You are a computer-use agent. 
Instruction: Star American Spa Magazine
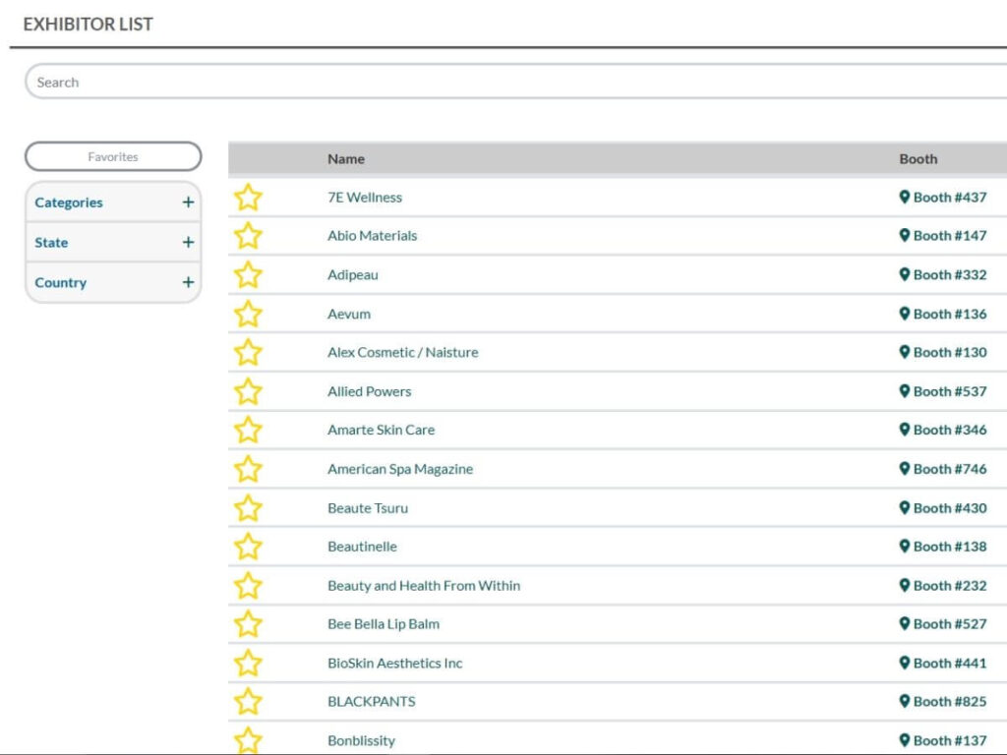coord(248,469)
